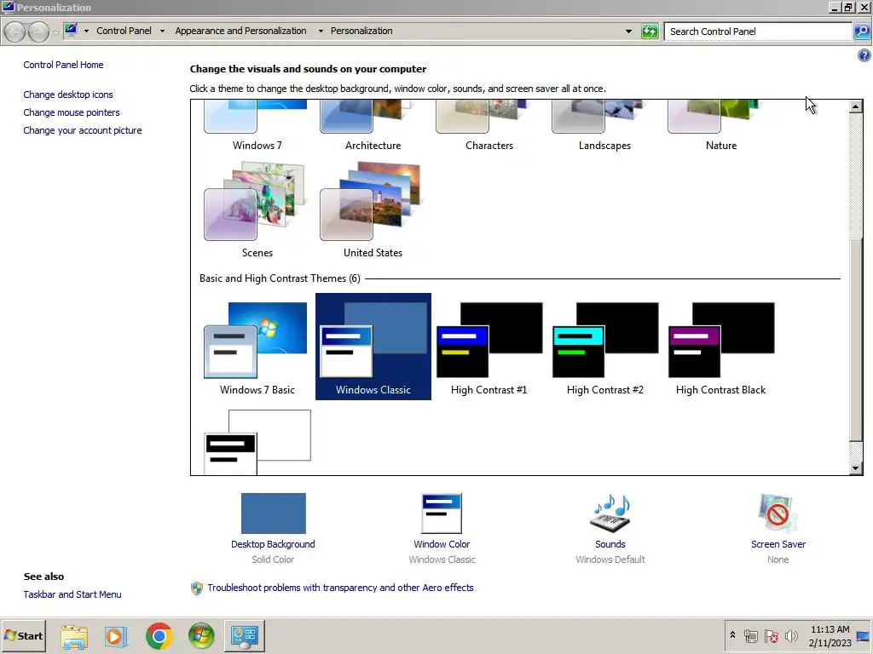
Task: Click the Windows logo taskbar icon
Action: 201,636
